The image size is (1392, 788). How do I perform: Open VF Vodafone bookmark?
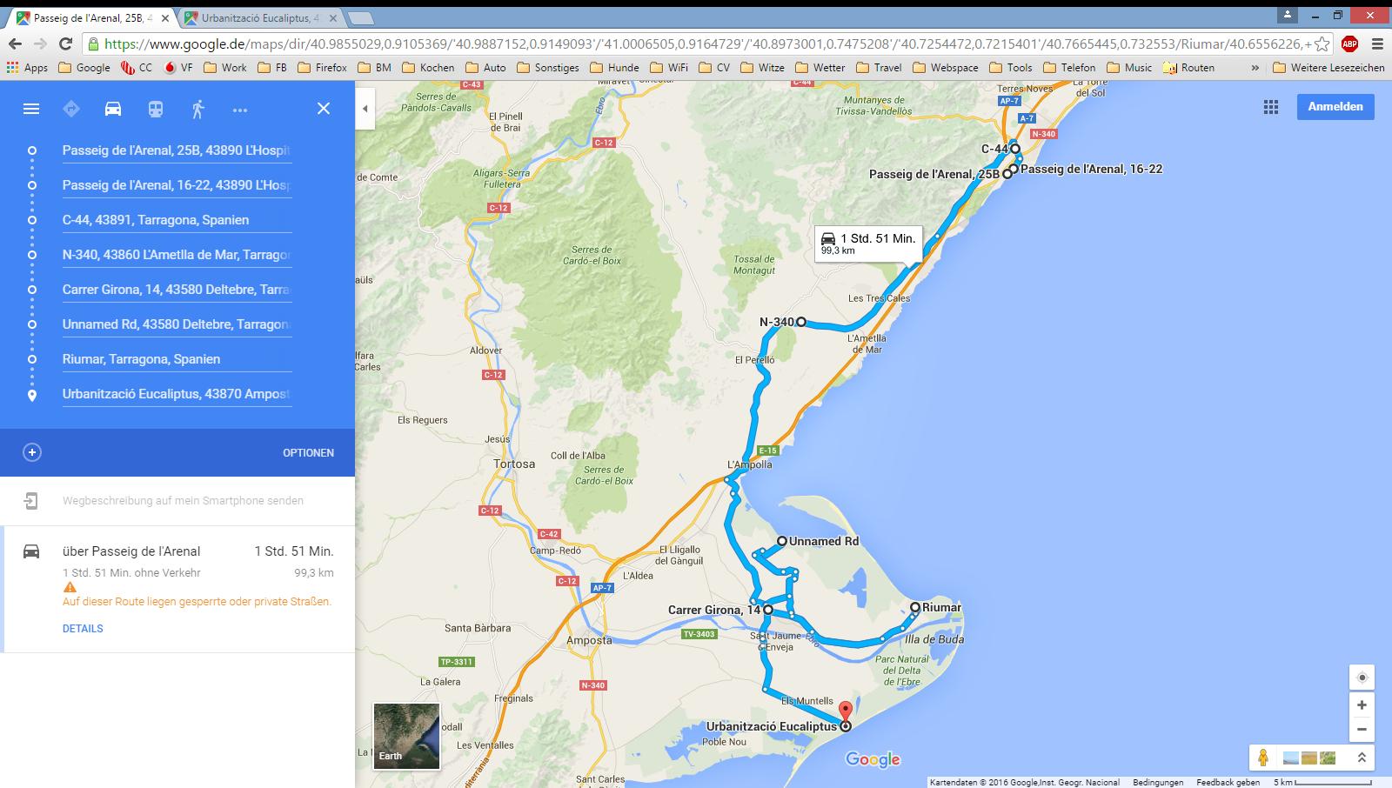pos(177,67)
